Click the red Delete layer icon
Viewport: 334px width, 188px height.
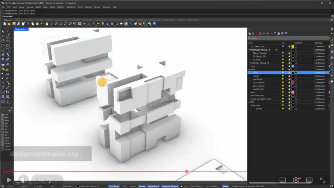tap(257, 33)
